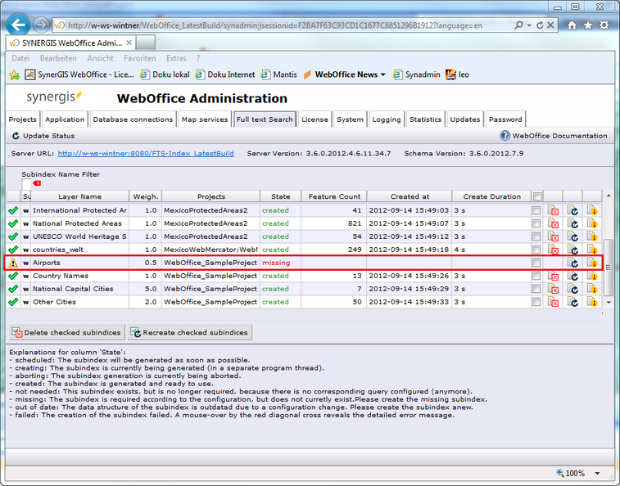Recreate subindex for National Protected Areas
The image size is (620, 486).
pyautogui.click(x=572, y=223)
